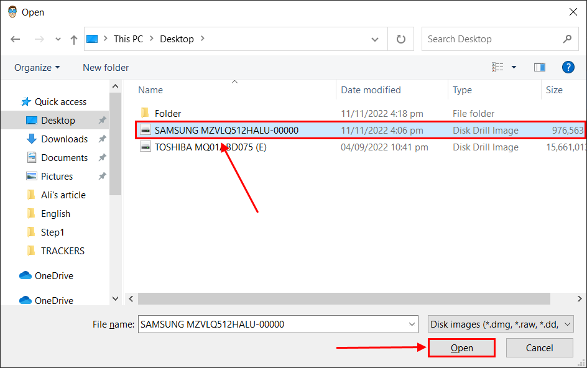
Task: Change the view layout icon
Action: (497, 67)
